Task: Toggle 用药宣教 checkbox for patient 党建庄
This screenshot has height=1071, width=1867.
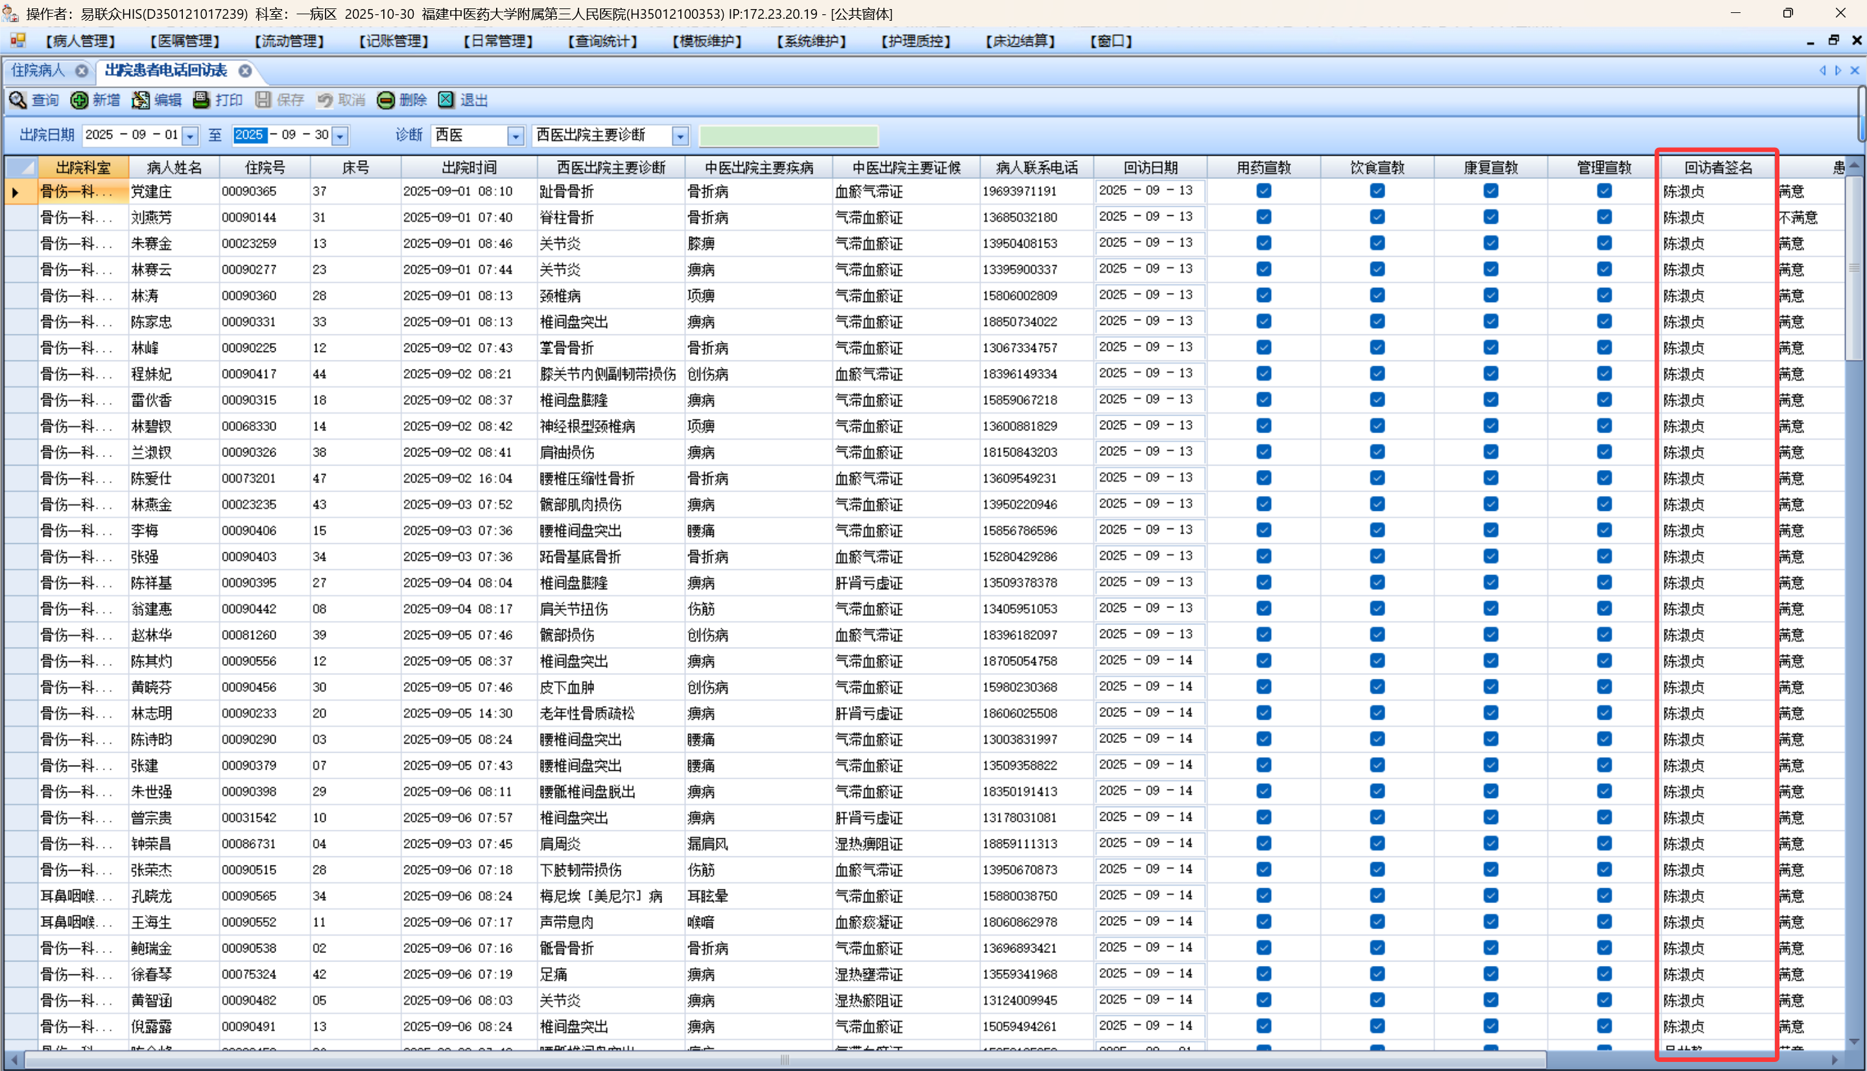Action: click(x=1264, y=191)
